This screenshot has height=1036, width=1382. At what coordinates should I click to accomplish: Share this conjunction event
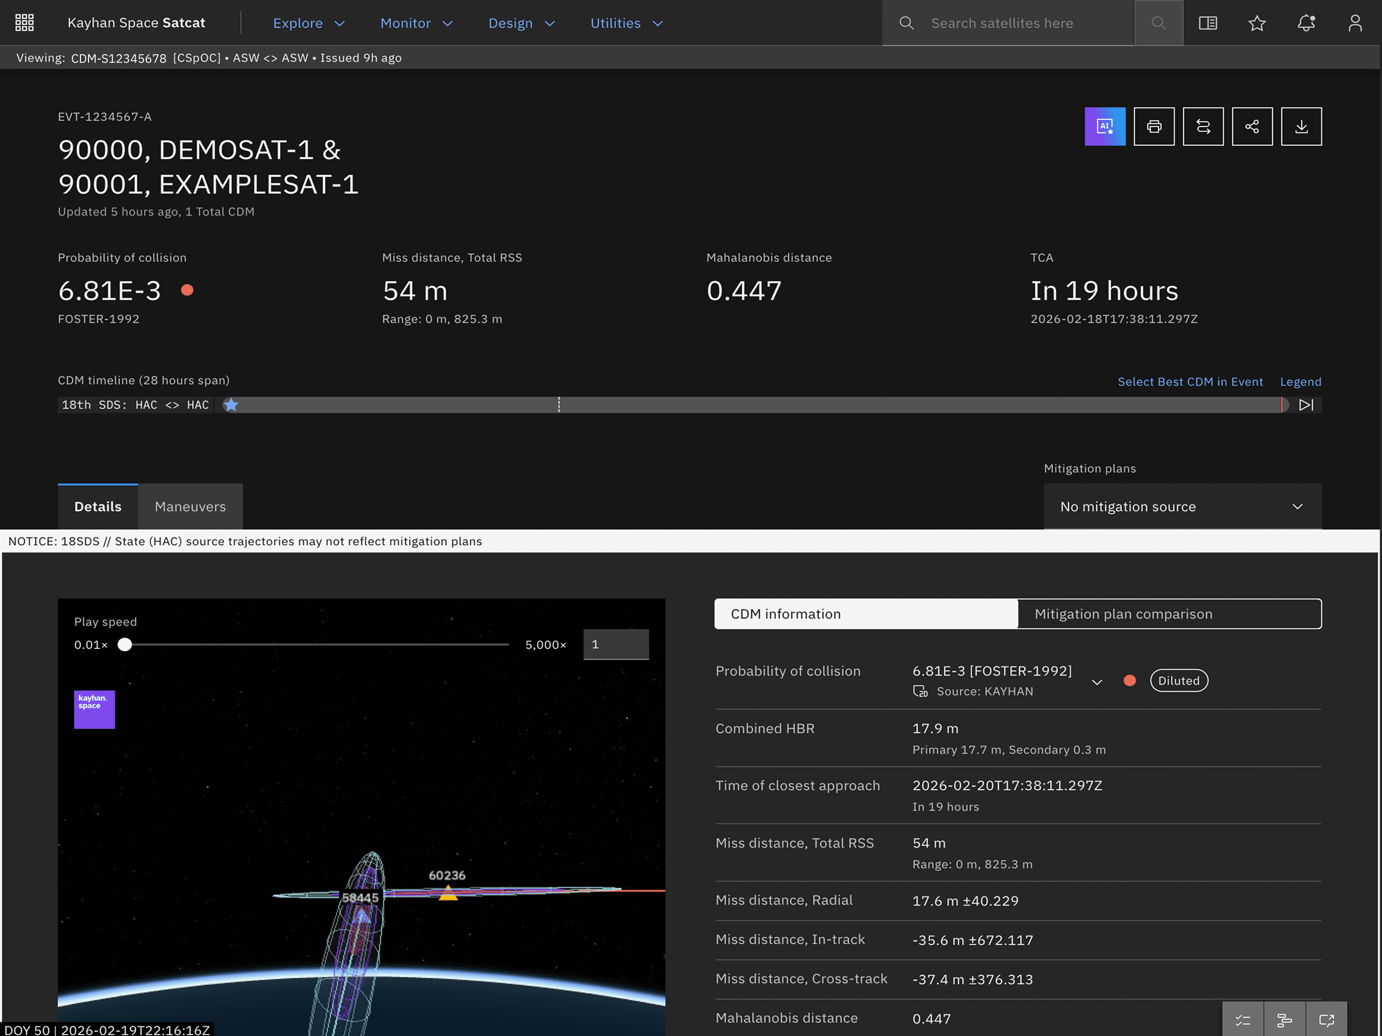(1251, 126)
